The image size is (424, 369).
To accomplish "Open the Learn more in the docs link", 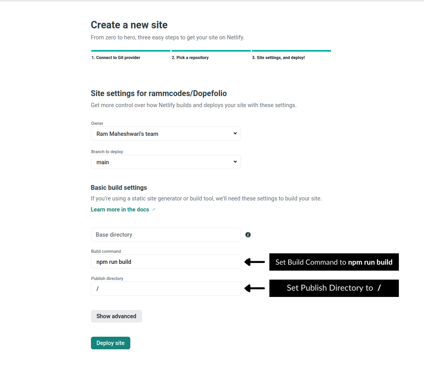I will click(120, 210).
